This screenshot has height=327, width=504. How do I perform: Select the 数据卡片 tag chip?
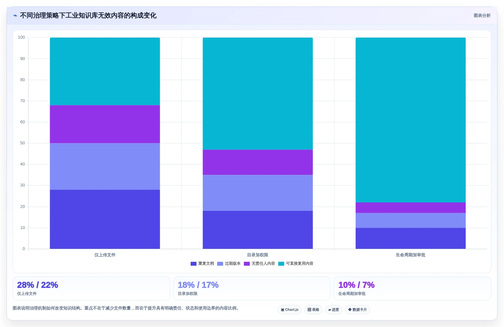358,310
